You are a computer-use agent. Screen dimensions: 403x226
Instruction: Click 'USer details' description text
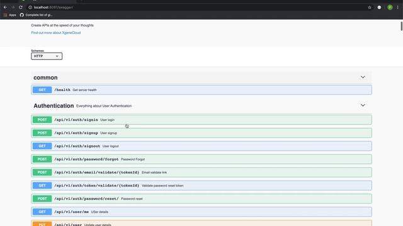(99, 212)
